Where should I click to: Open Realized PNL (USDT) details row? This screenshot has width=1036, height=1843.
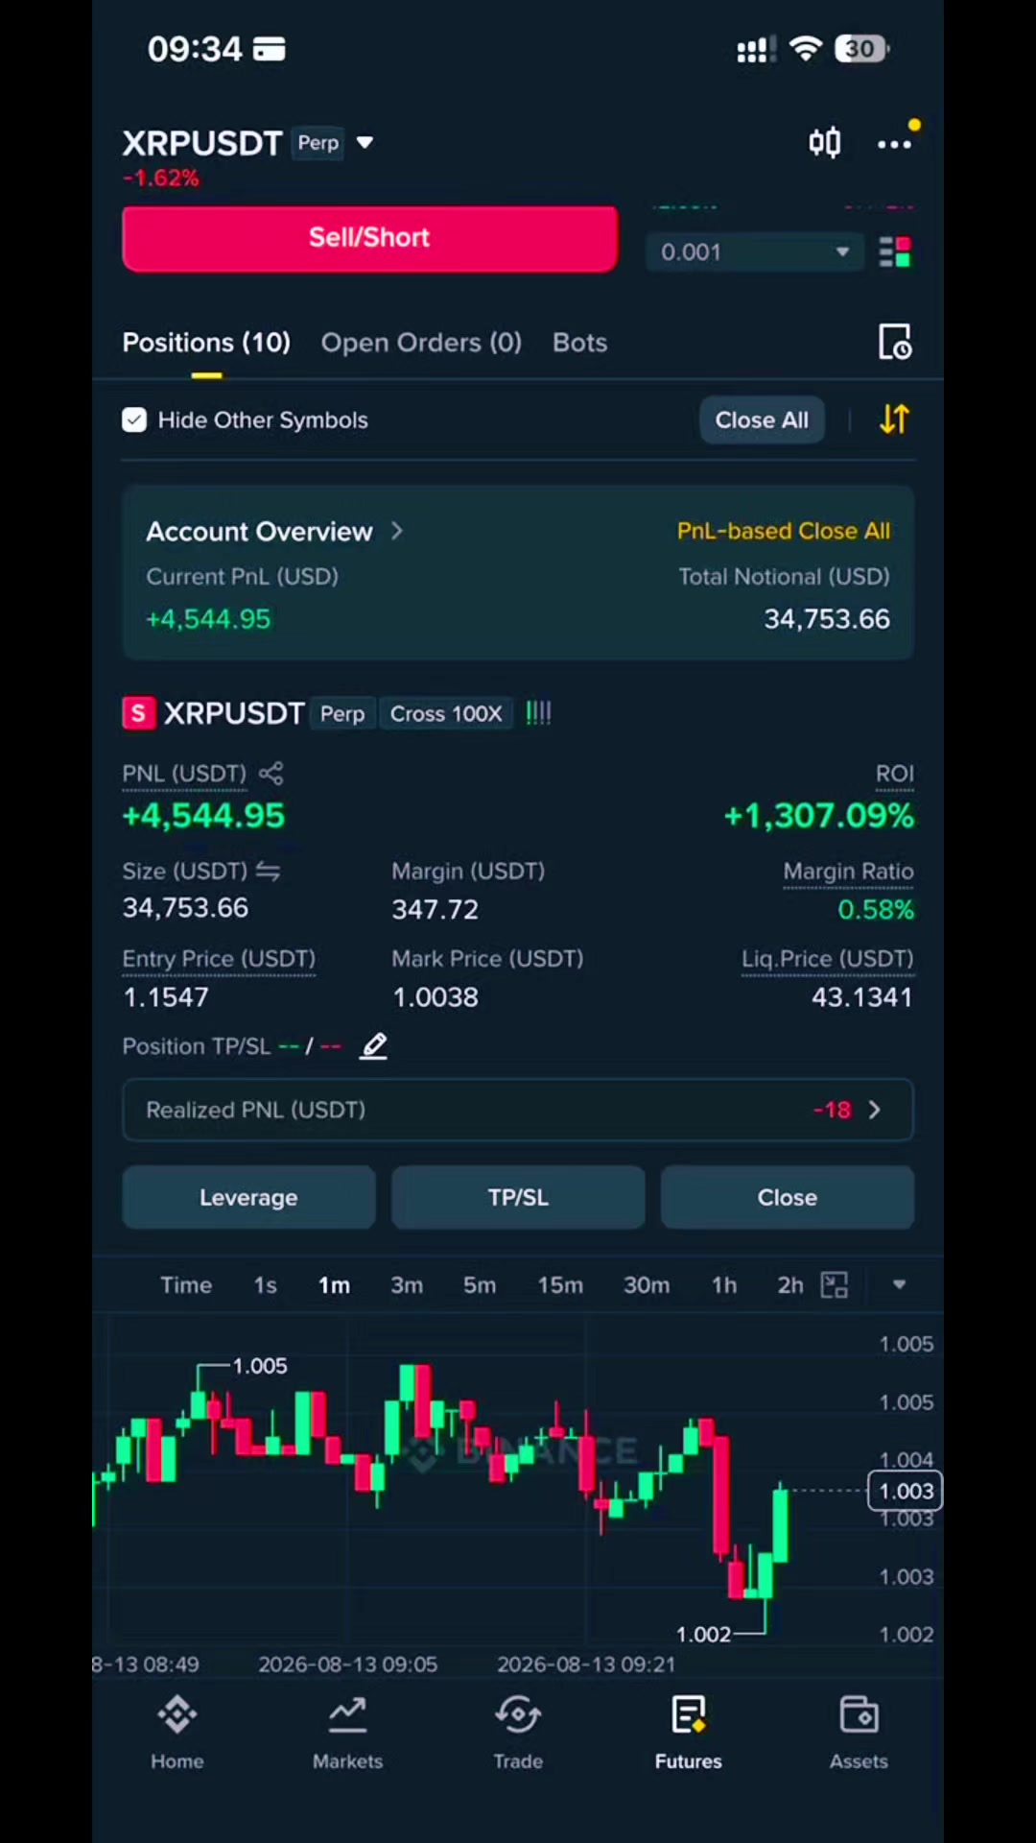[x=518, y=1110]
